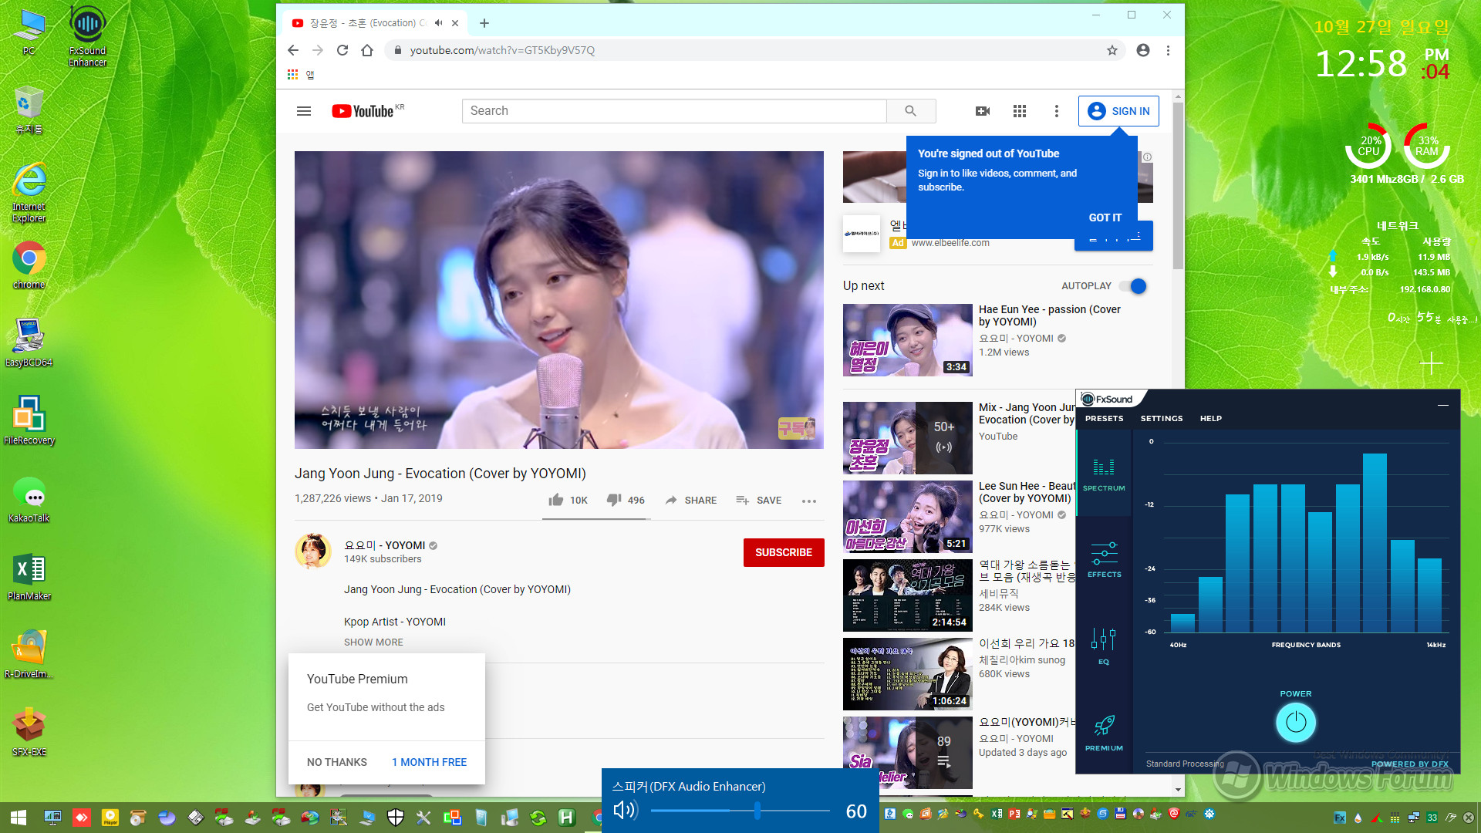
Task: Open the Windows Start menu
Action: tap(19, 817)
